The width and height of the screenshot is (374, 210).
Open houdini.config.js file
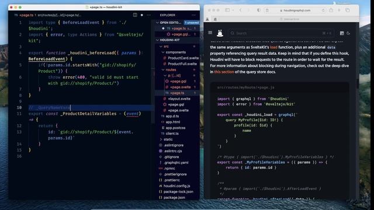click(x=177, y=185)
